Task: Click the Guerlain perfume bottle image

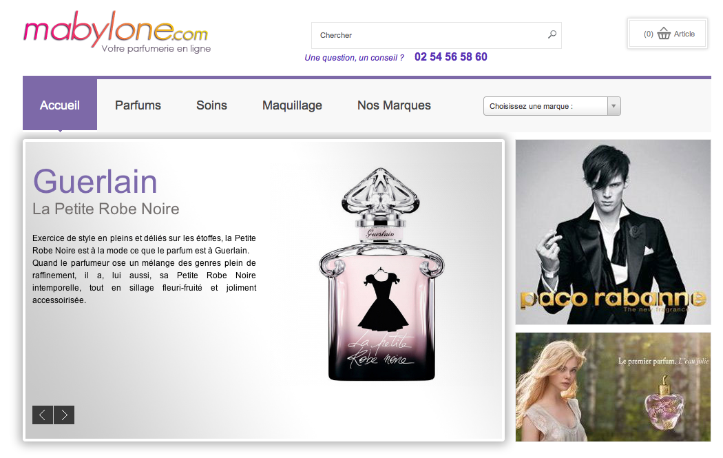Action: click(381, 275)
